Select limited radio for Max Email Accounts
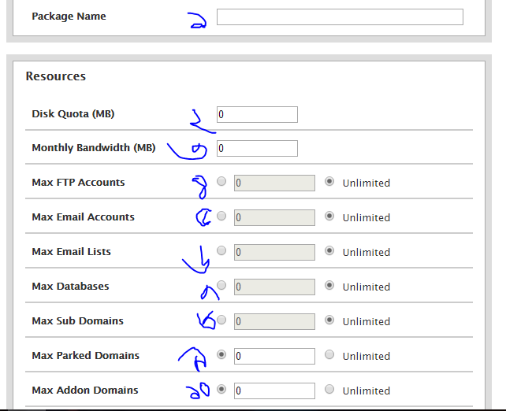 (221, 217)
